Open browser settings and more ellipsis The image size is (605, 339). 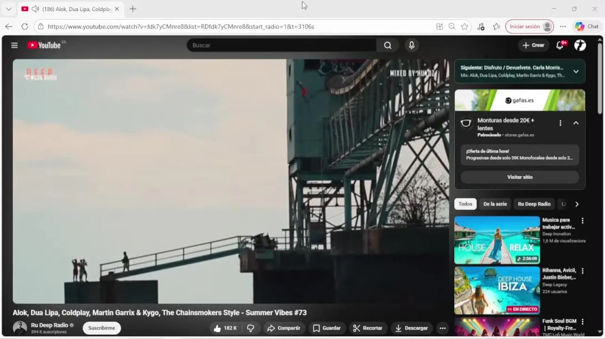pyautogui.click(x=563, y=26)
